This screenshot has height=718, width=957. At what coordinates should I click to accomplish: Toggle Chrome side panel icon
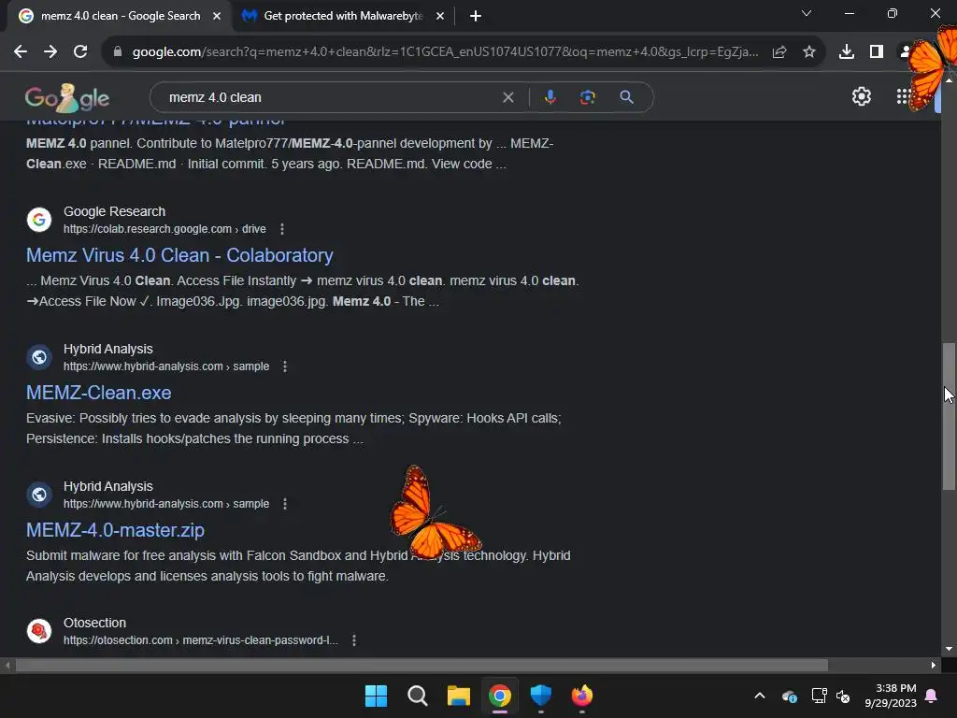(x=877, y=52)
